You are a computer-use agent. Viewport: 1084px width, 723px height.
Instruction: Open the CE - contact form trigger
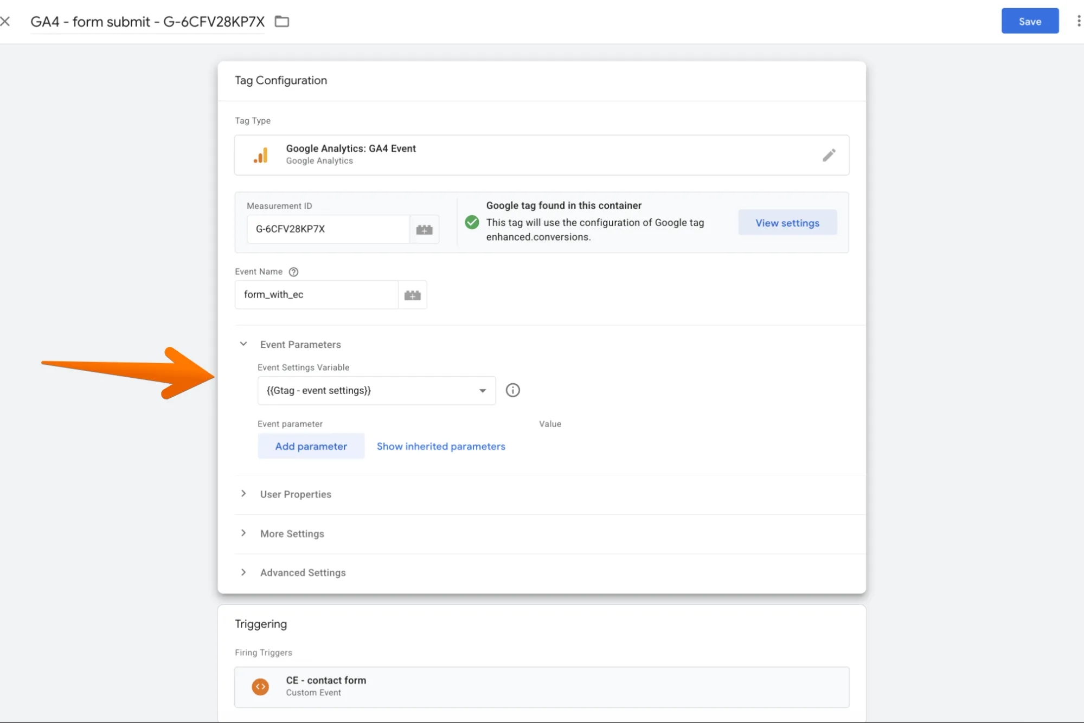click(542, 687)
